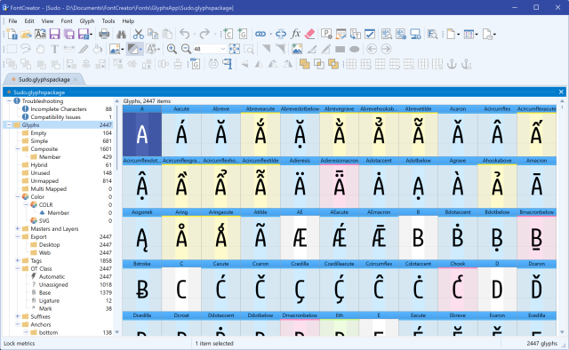Click the scissors Cut icon

(139, 34)
